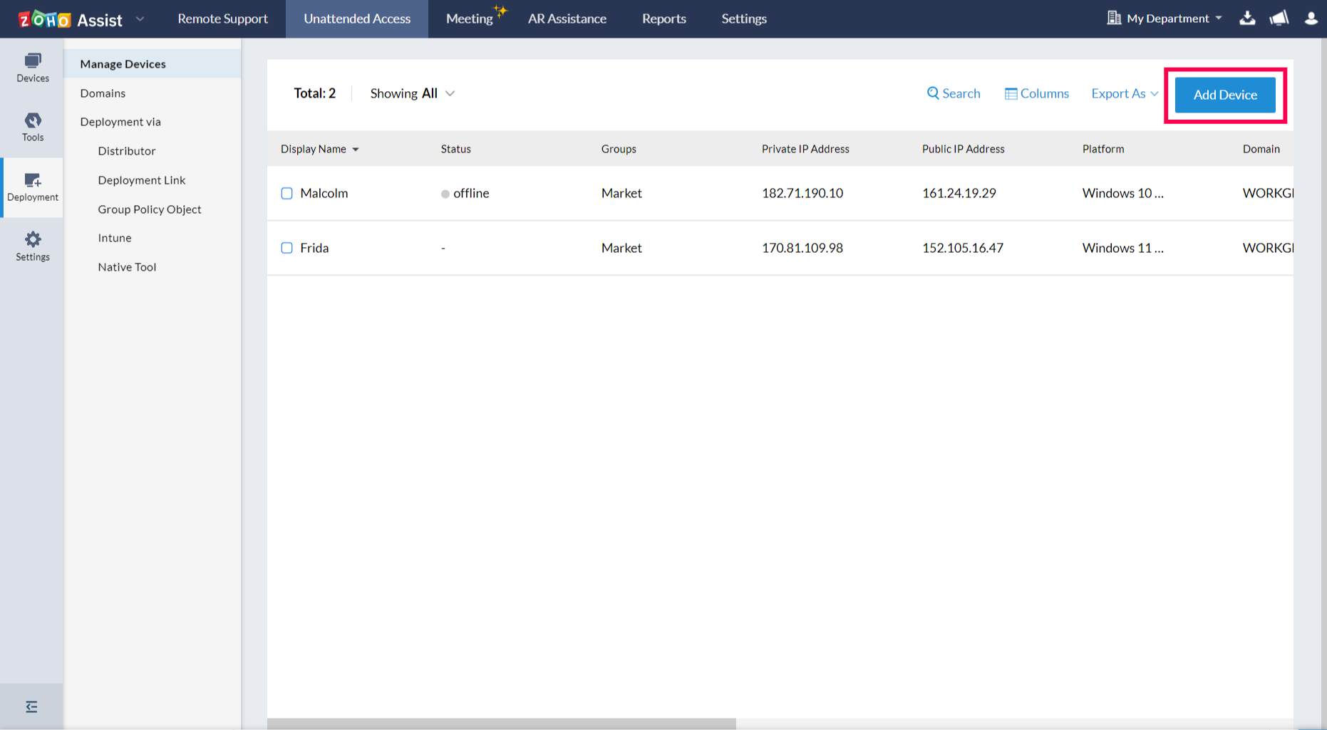
Task: Select the checkbox for Frida
Action: (286, 248)
